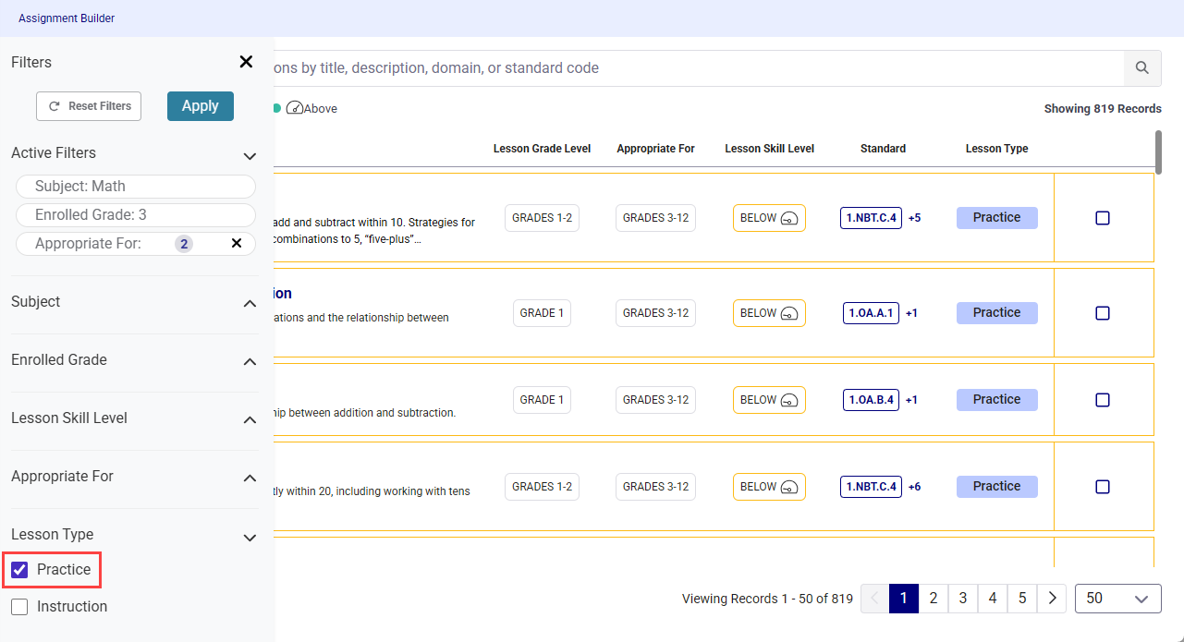Viewport: 1184px width, 642px height.
Task: Go to page 5
Action: (1022, 599)
